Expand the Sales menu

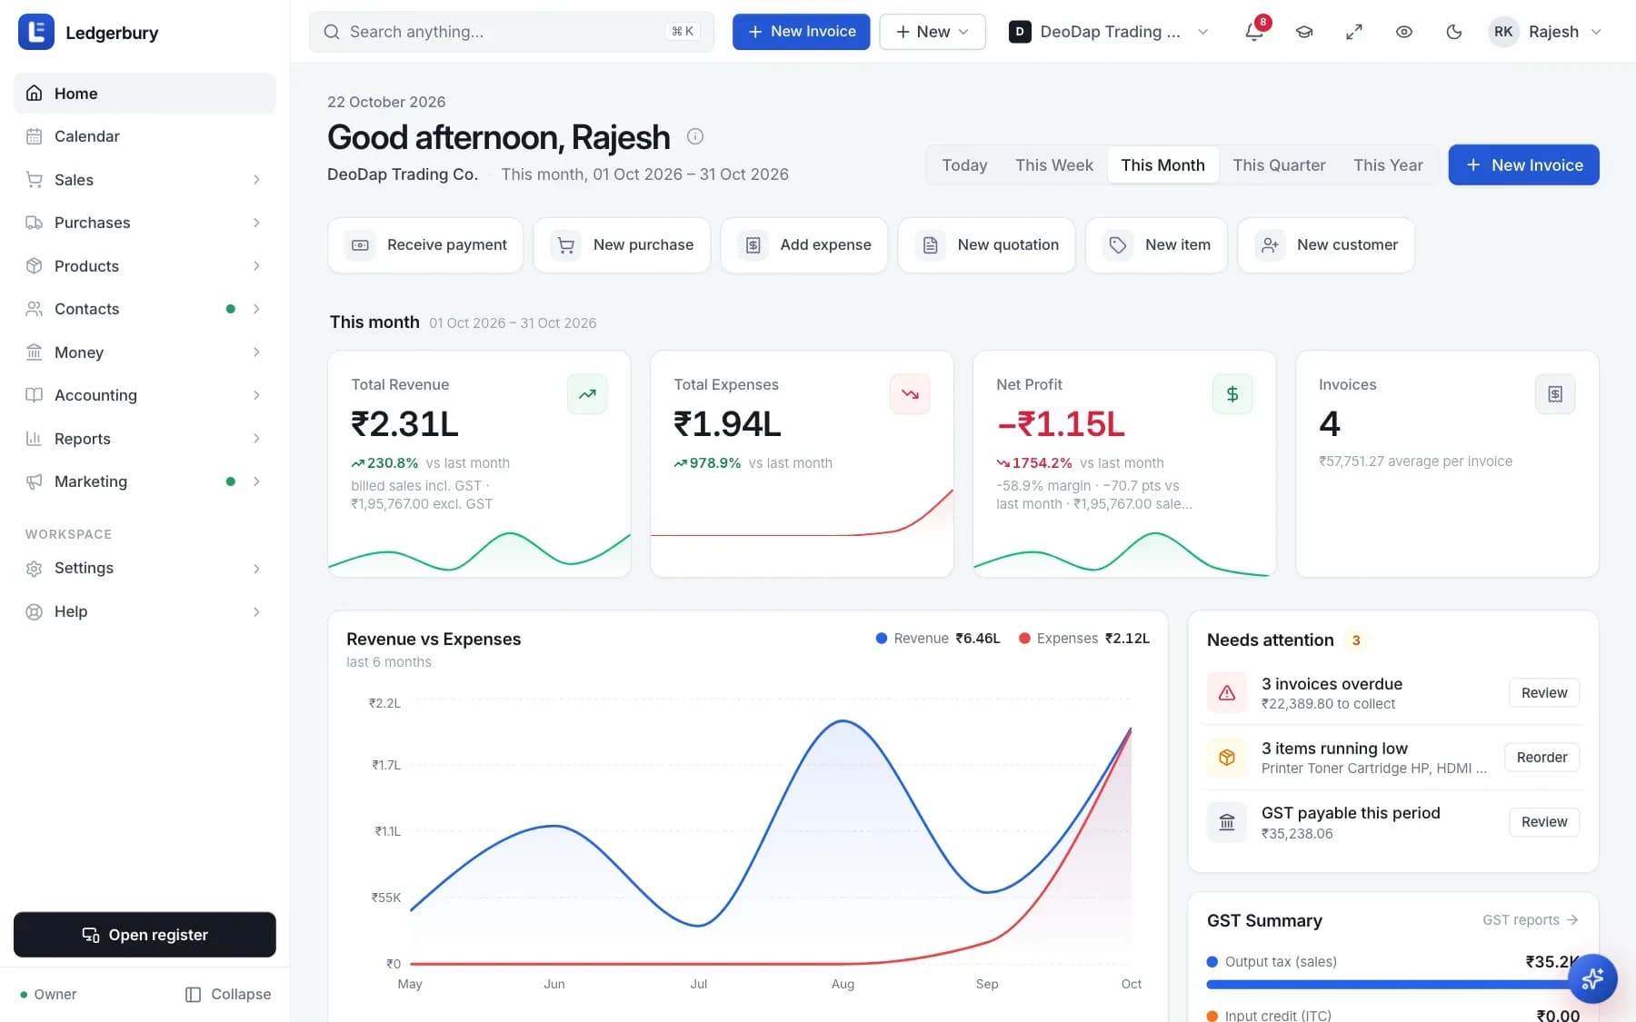(145, 180)
